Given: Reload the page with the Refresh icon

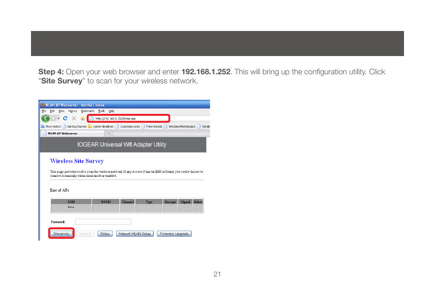Looking at the screenshot, I should pyautogui.click(x=65, y=118).
